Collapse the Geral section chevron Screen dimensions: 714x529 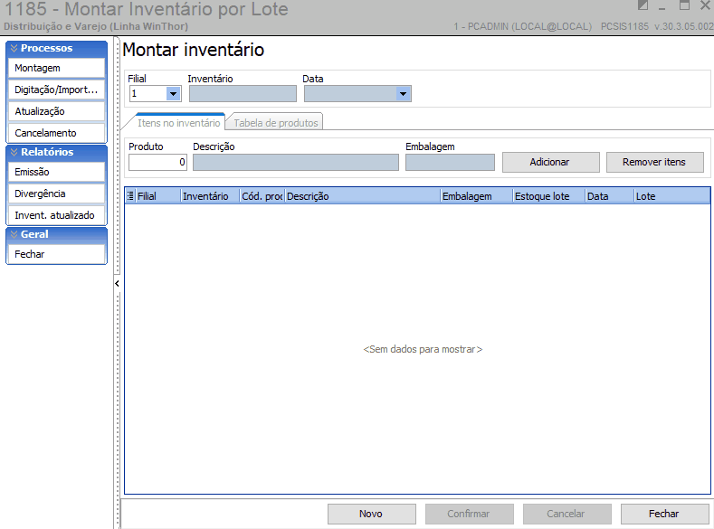[14, 234]
